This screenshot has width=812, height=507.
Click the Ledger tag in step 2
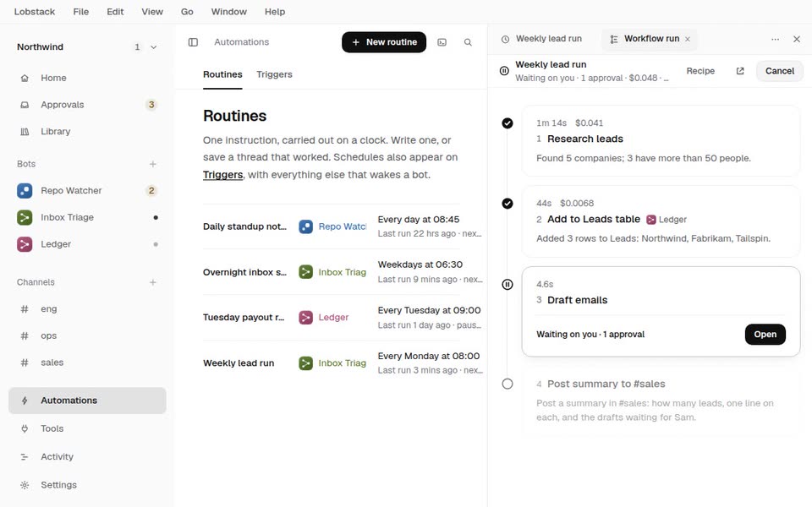pos(667,220)
